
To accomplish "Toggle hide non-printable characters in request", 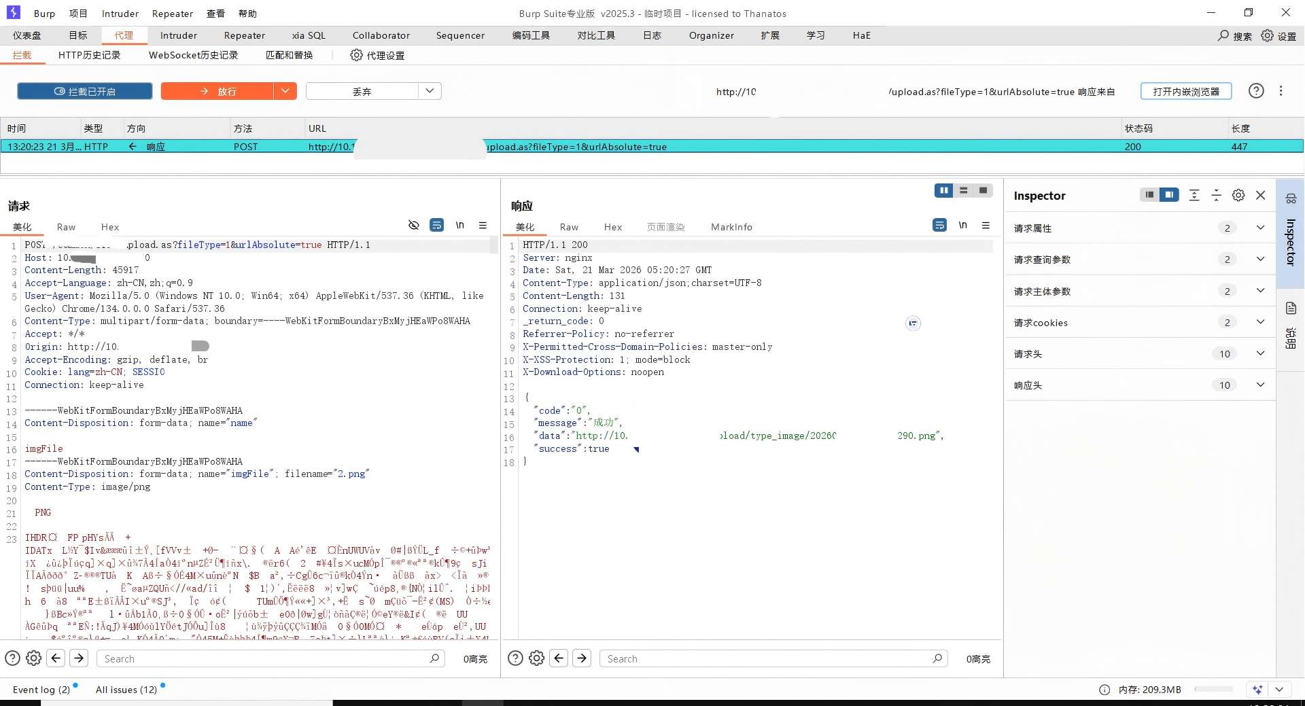I will point(413,225).
